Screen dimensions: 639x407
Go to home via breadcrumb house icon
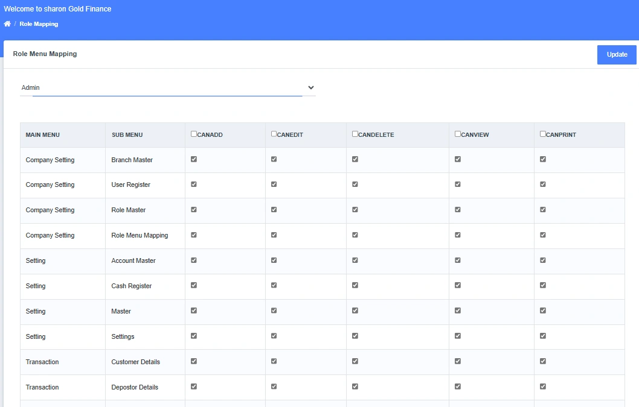(7, 24)
